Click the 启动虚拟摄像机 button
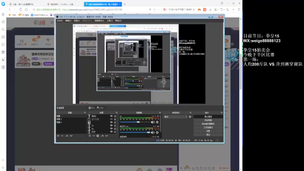Image resolution: width=304 pixels, height=171 pixels. [208, 124]
